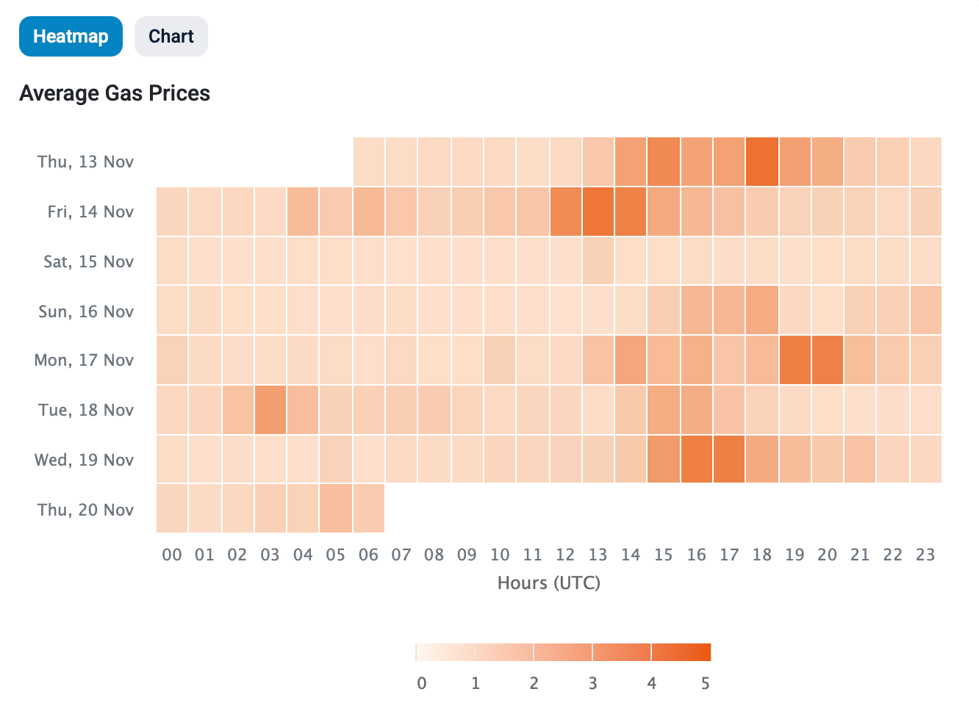The image size is (979, 711).
Task: Click the Mon 17 Nov 20:00 cell
Action: 828,361
